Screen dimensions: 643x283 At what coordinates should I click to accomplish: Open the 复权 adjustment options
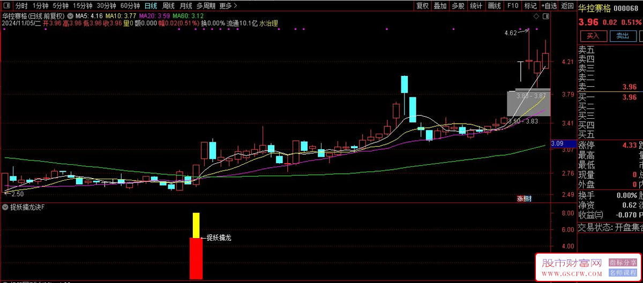(x=423, y=6)
